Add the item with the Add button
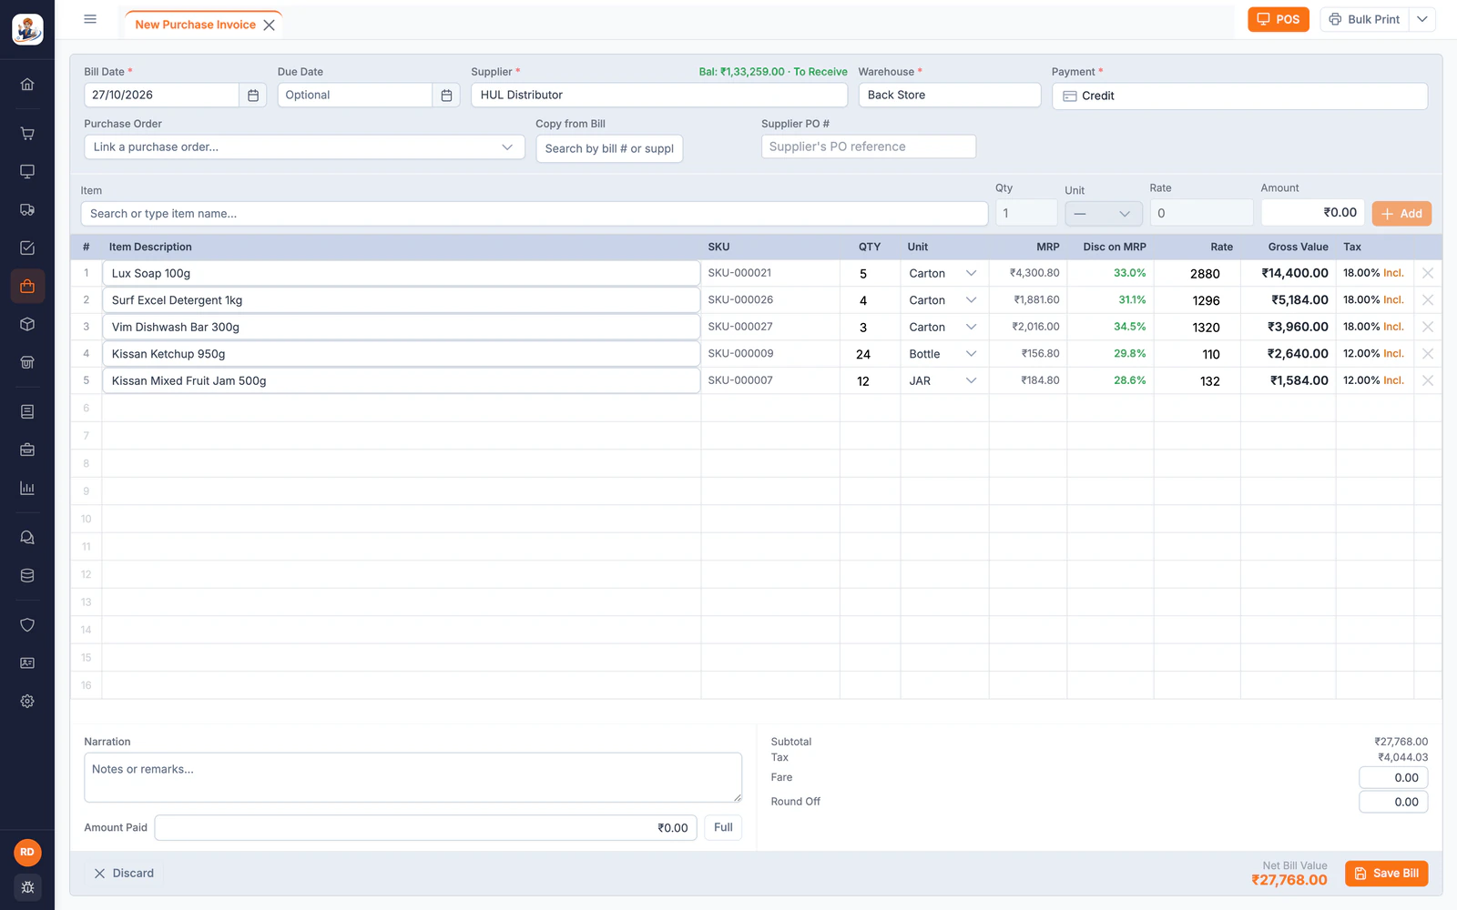This screenshot has height=910, width=1457. (1401, 214)
